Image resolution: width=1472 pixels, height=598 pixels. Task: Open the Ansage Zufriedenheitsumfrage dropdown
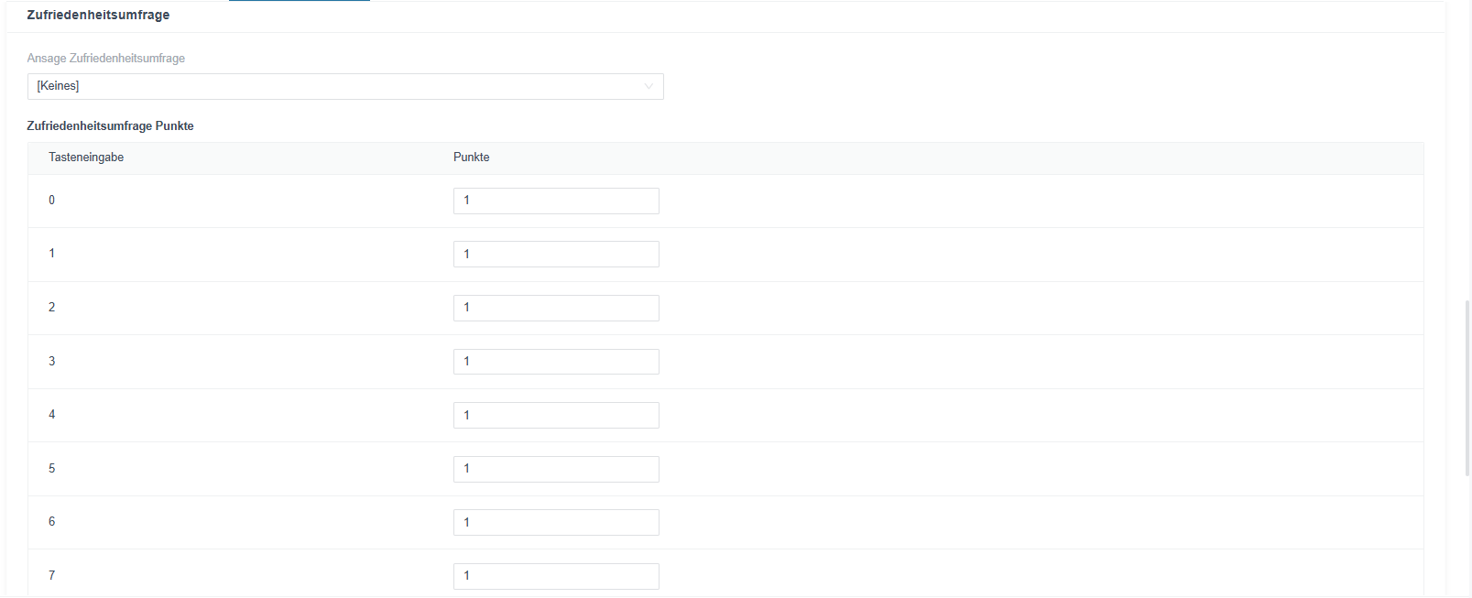345,86
